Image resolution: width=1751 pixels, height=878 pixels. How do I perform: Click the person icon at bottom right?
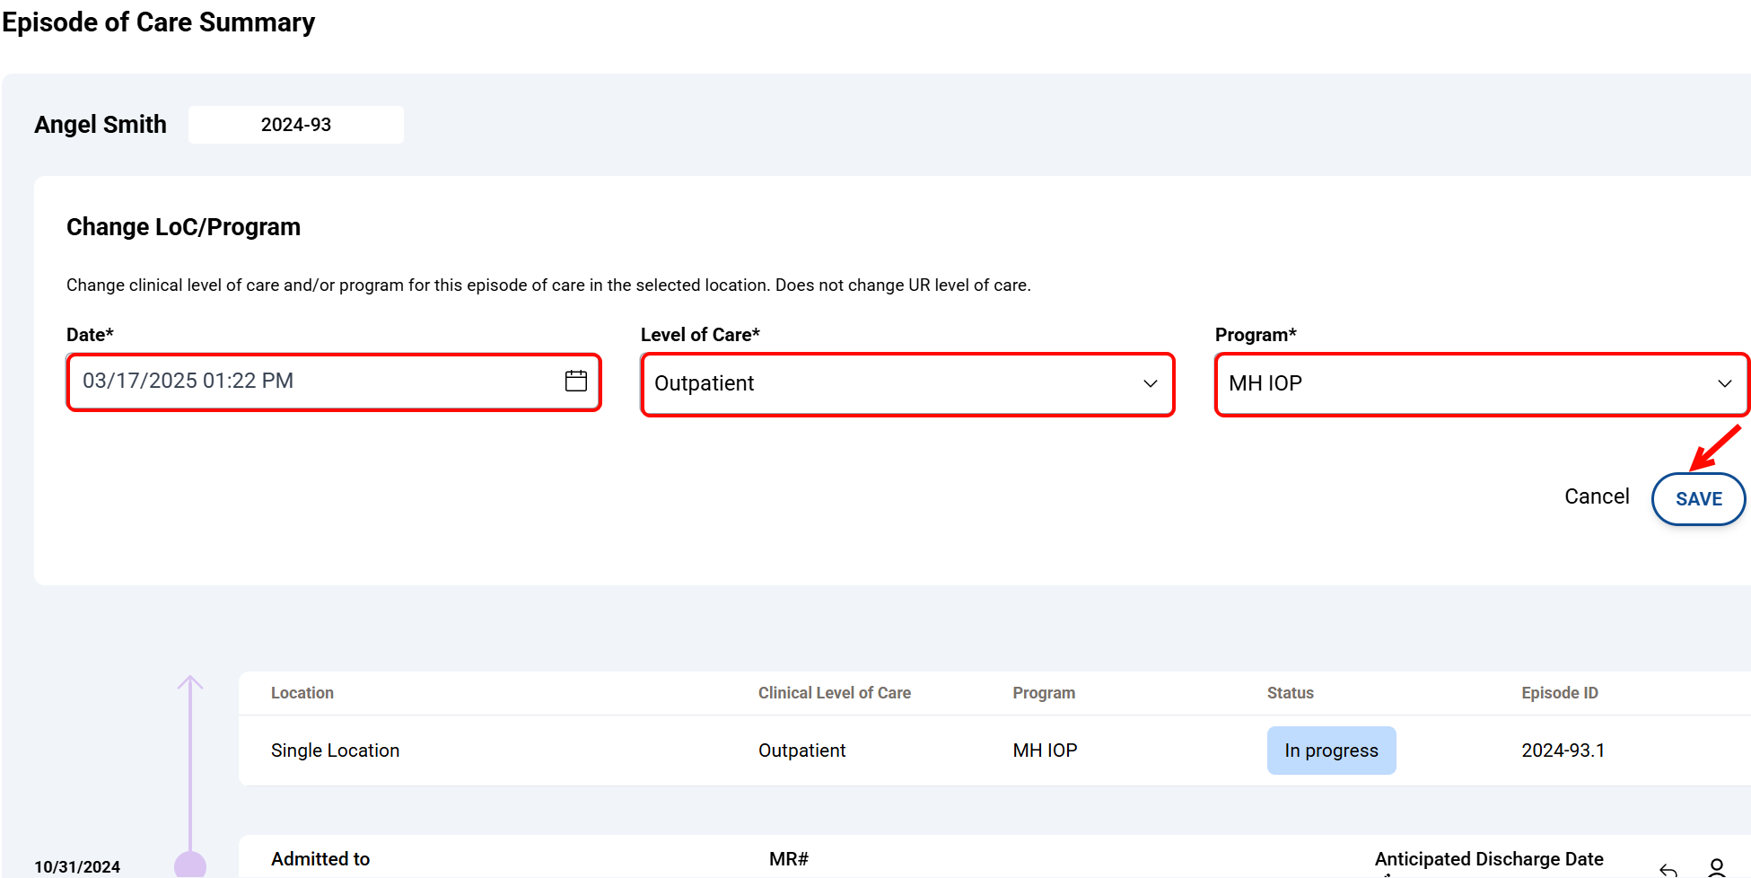pos(1716,867)
